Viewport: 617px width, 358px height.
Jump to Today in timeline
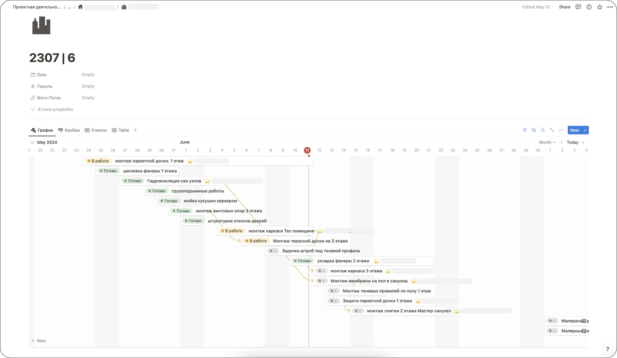(x=572, y=142)
